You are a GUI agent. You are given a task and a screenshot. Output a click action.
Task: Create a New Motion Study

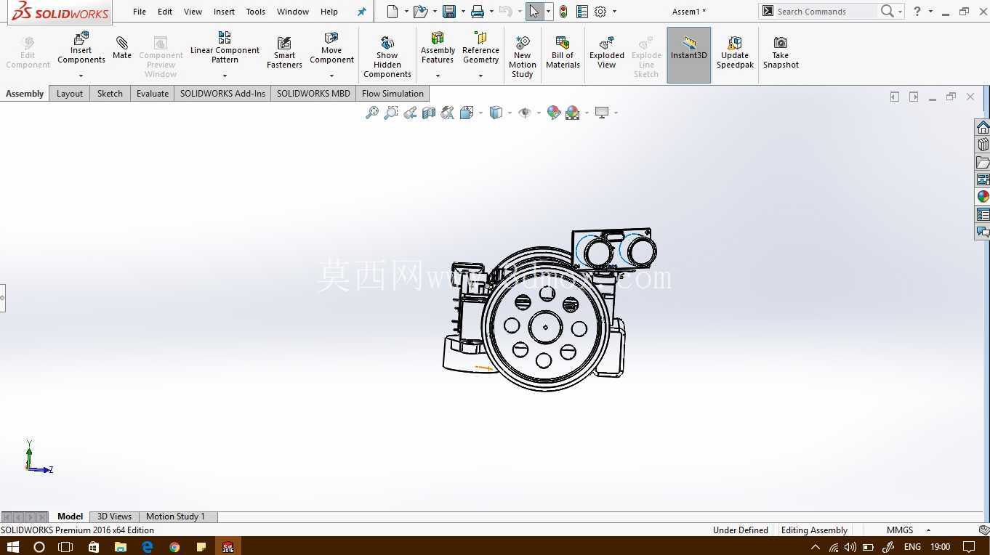click(523, 57)
